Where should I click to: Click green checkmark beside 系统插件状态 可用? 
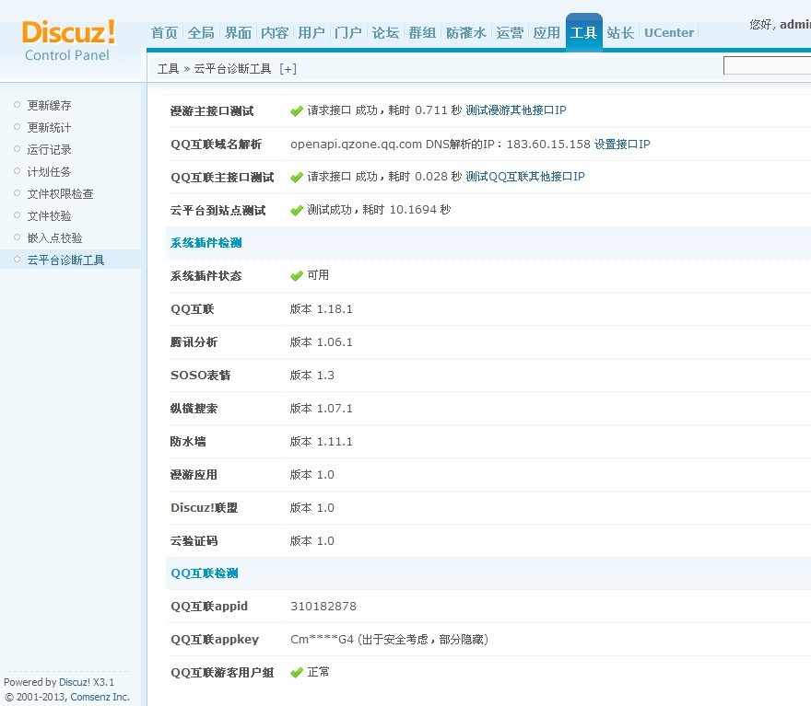(x=297, y=276)
